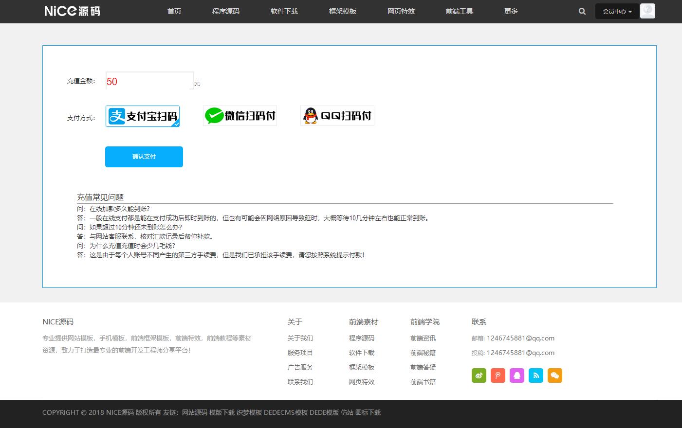The width and height of the screenshot is (682, 428).
Task: Open 前端工具 navigation item
Action: click(460, 11)
